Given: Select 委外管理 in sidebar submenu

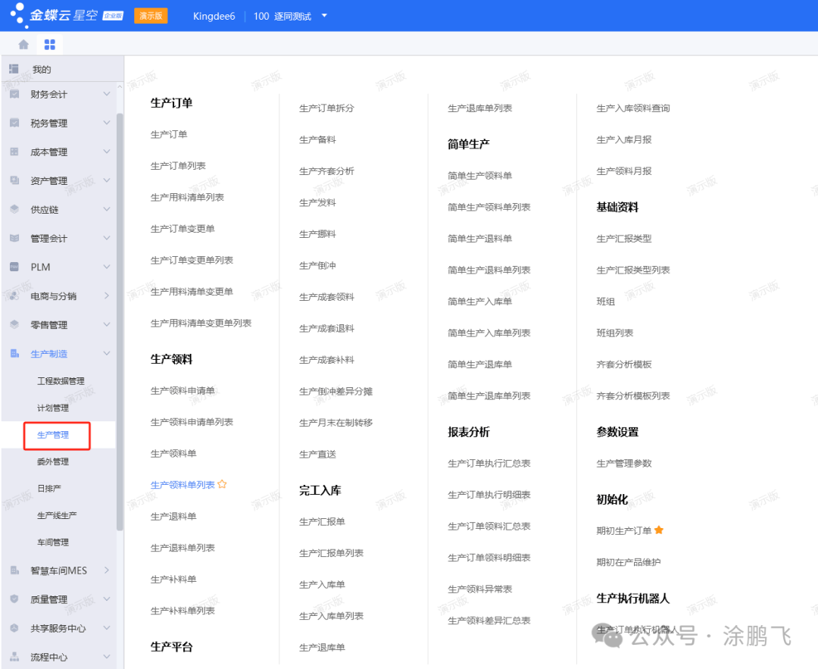Looking at the screenshot, I should tap(53, 461).
